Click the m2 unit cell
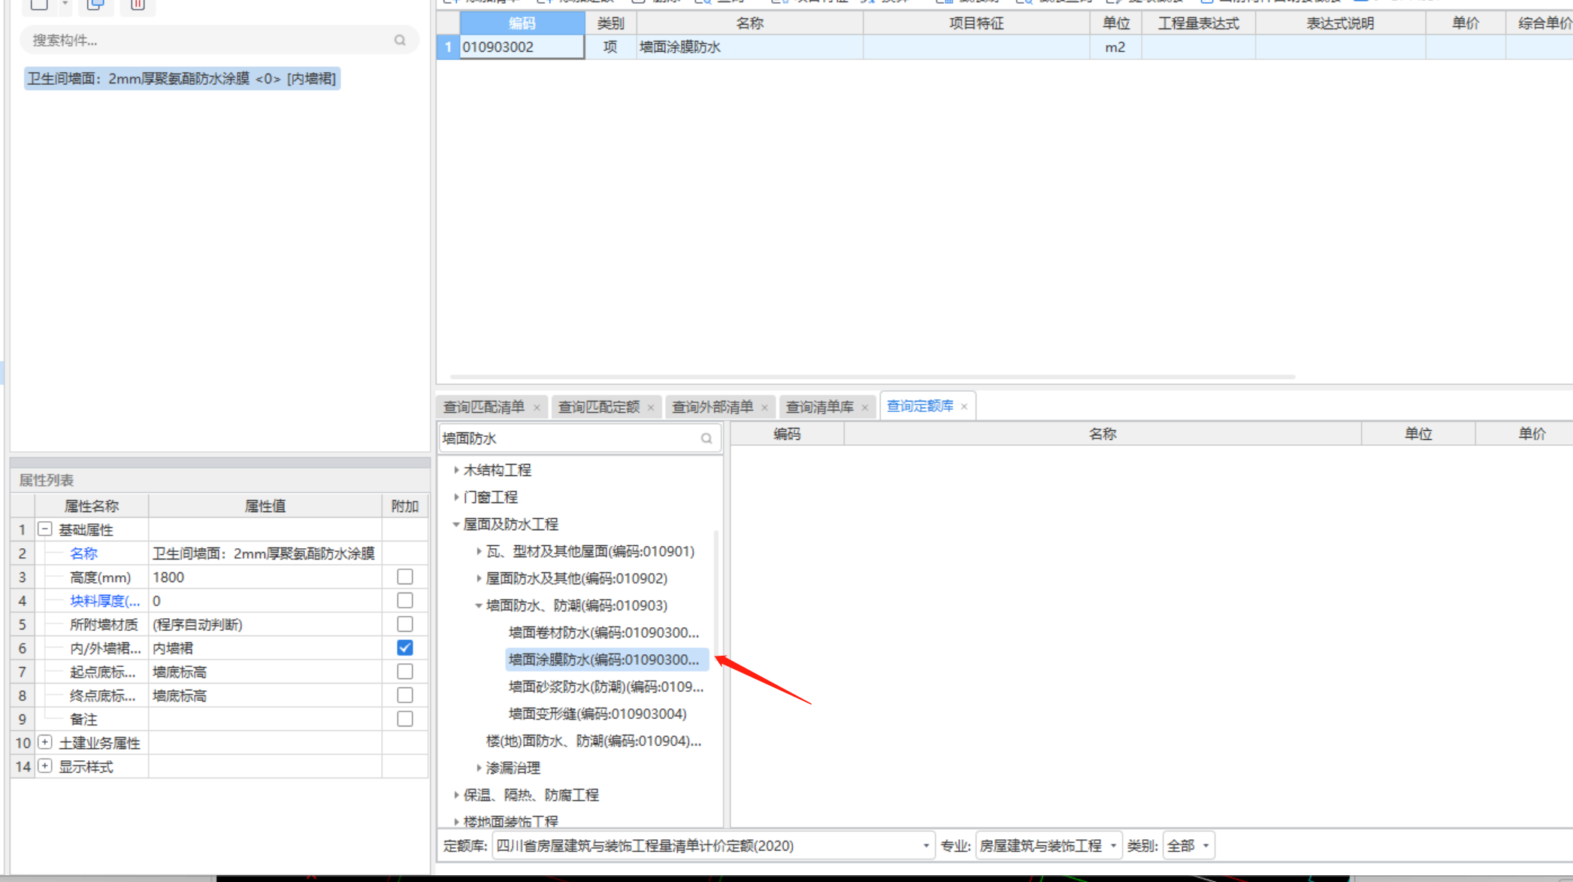 point(1115,47)
